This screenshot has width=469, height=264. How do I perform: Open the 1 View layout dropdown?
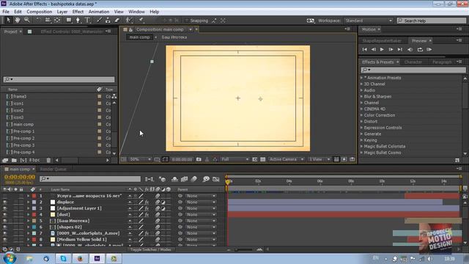coord(320,159)
